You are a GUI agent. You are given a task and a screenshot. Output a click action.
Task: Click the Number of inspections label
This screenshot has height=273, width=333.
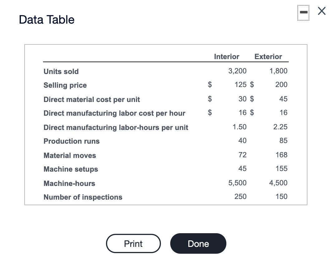(x=83, y=197)
